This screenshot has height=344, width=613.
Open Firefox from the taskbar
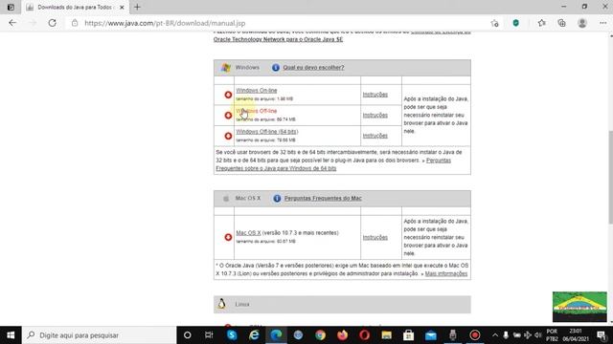[x=343, y=335]
